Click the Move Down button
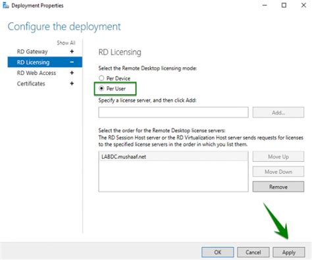This screenshot has height=260, width=312. (278, 172)
